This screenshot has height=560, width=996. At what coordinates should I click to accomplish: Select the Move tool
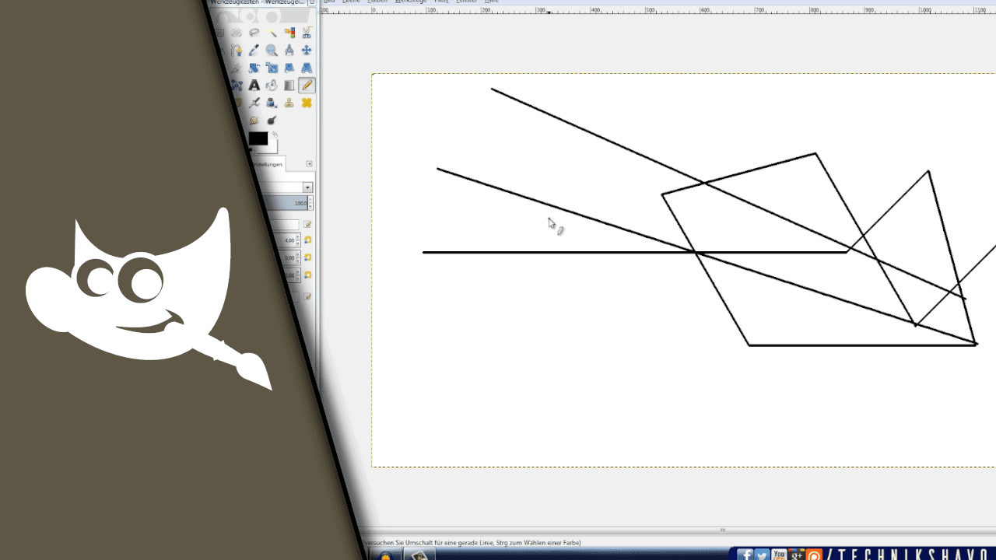tap(307, 50)
